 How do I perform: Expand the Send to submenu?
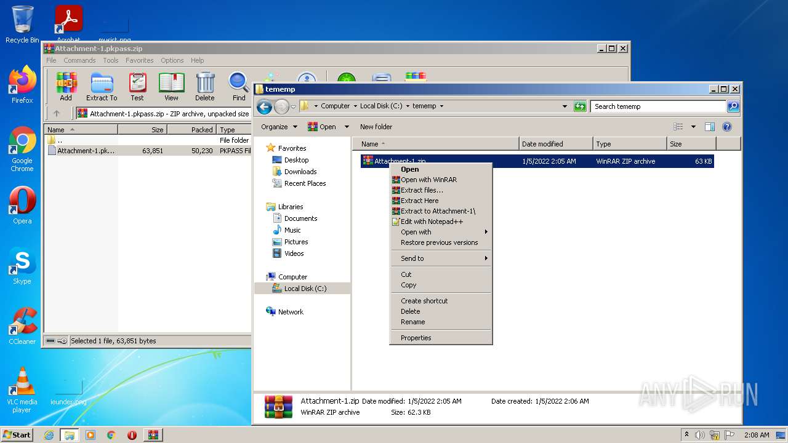[441, 258]
